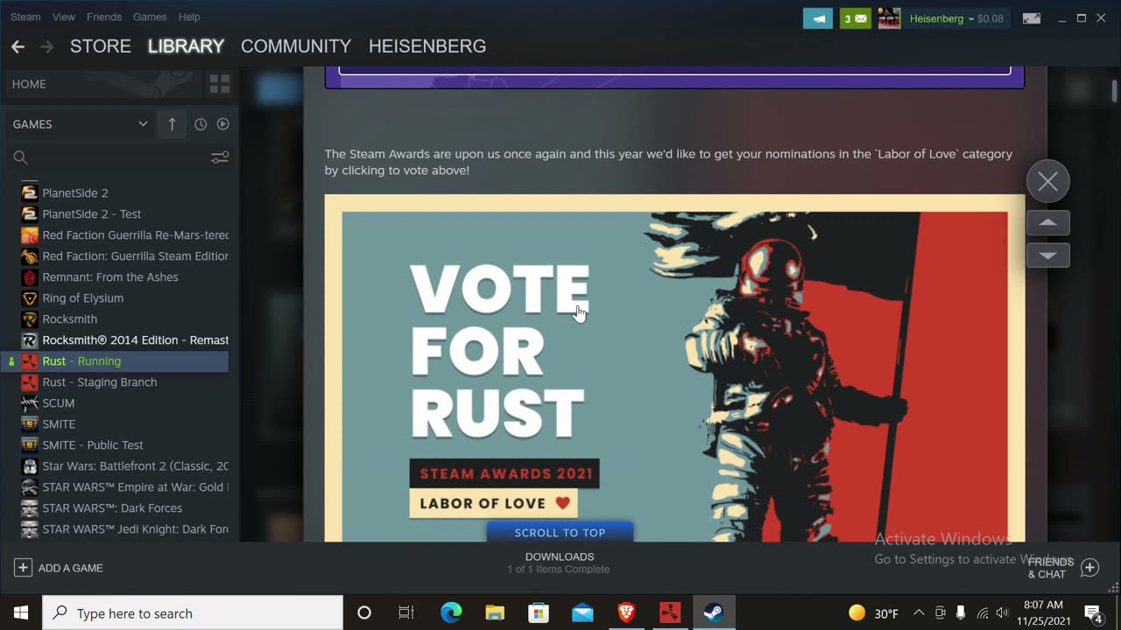Show ready to play games icon
The height and width of the screenshot is (630, 1121).
(222, 124)
